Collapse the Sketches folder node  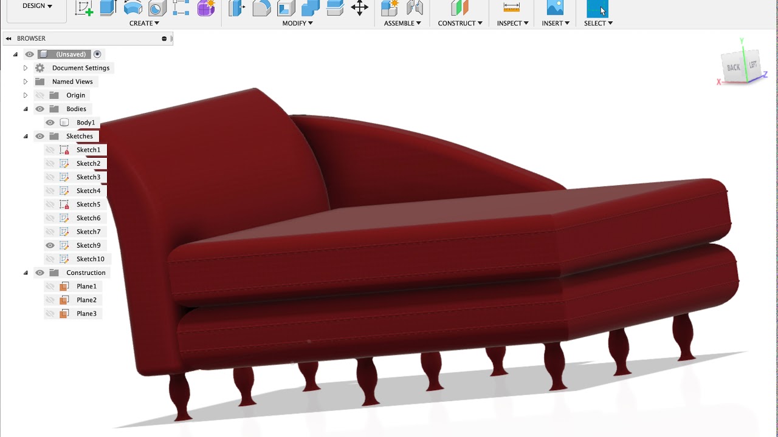pyautogui.click(x=26, y=137)
